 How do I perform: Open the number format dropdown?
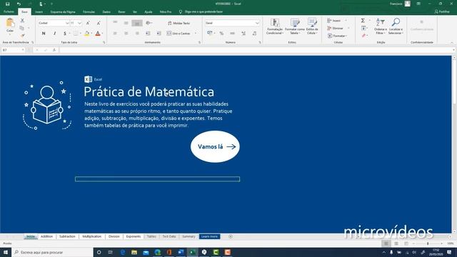point(257,23)
